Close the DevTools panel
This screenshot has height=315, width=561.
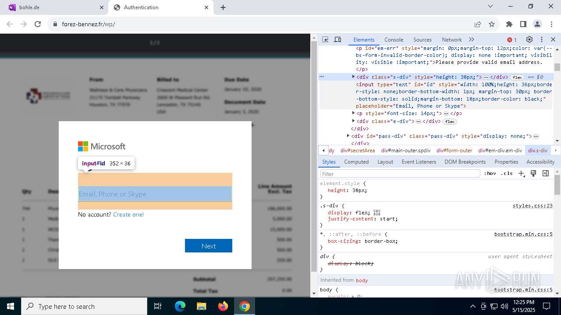[x=553, y=39]
